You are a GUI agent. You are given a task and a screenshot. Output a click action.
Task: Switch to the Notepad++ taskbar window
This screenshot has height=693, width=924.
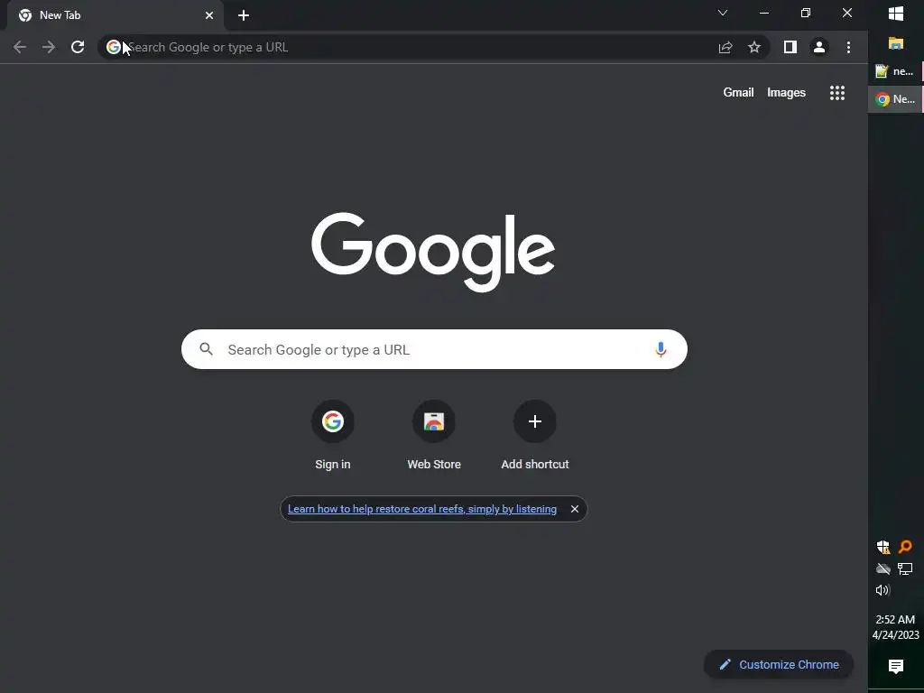click(896, 71)
